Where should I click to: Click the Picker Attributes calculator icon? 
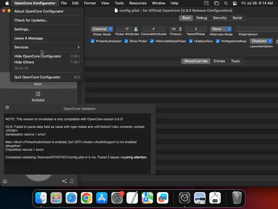[x=136, y=29]
